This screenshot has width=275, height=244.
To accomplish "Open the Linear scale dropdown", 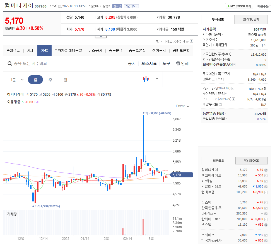I will [x=182, y=106].
